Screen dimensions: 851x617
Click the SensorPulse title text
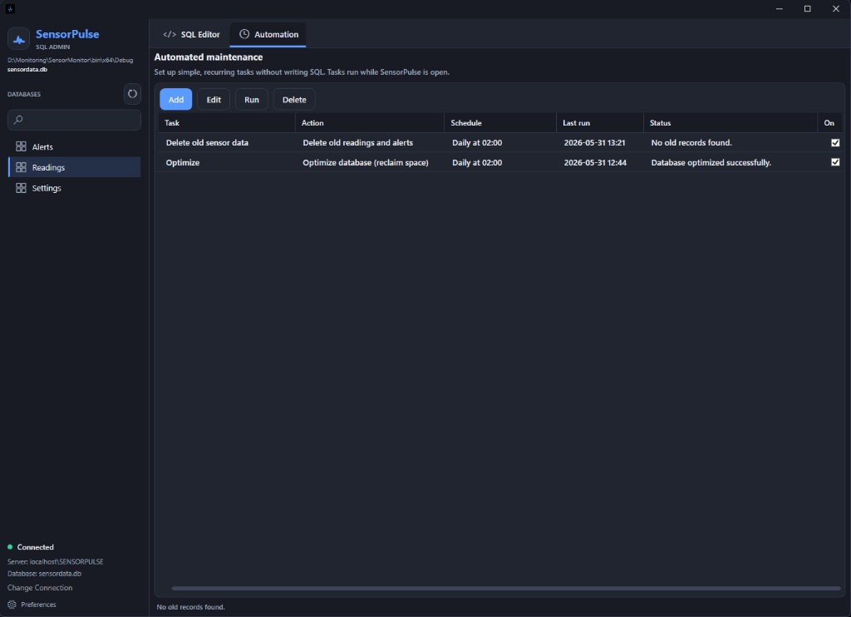(67, 33)
